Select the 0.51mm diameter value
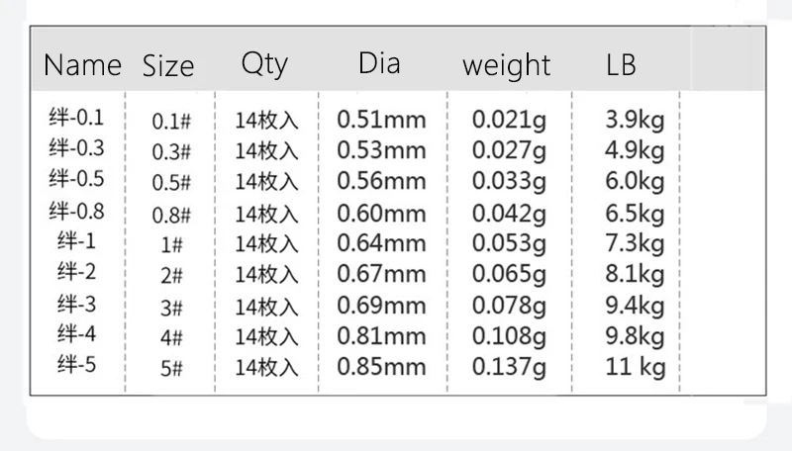 (381, 121)
